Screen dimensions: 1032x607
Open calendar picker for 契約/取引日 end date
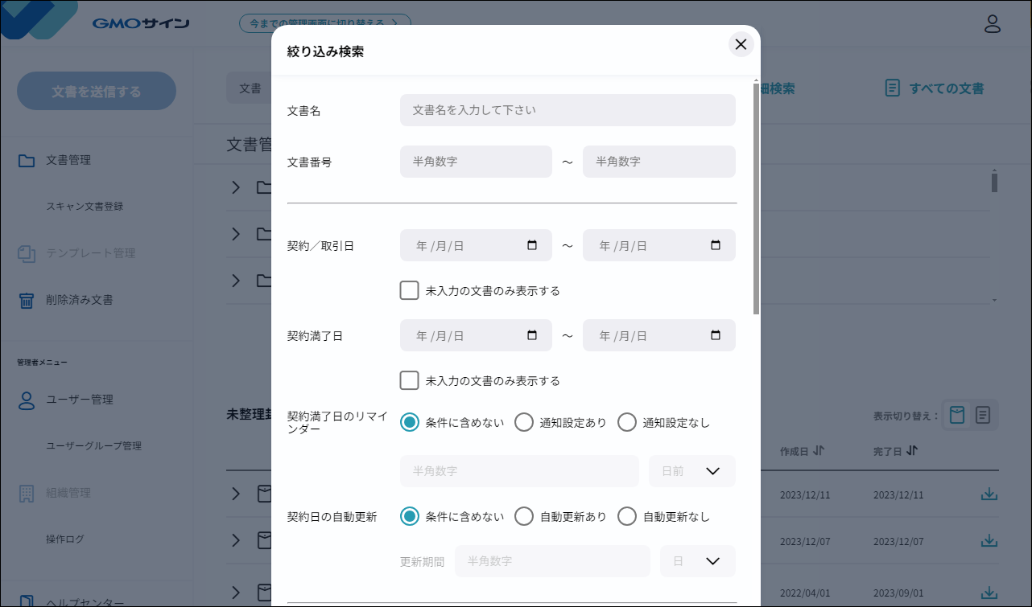[x=716, y=246]
